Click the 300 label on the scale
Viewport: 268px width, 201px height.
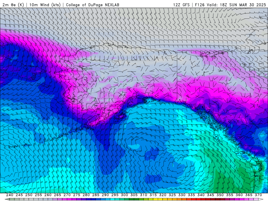[124, 195]
